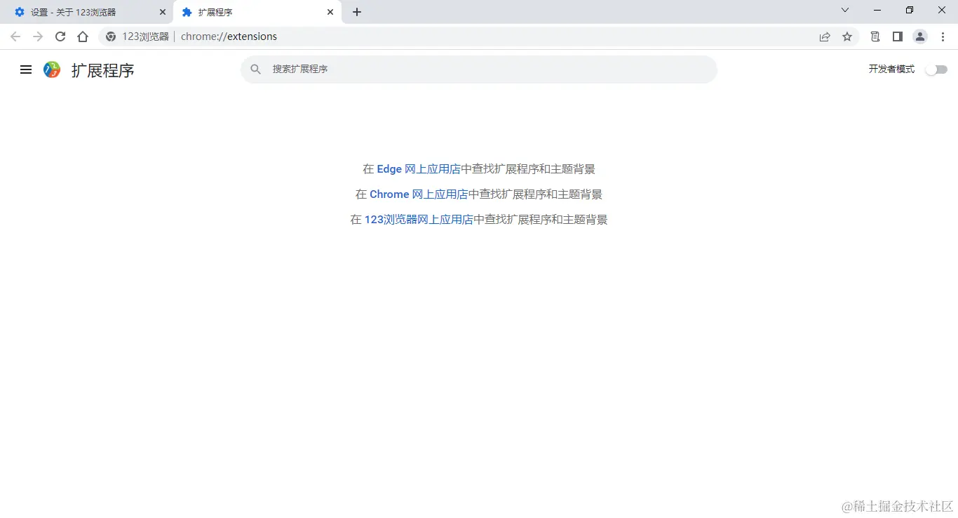Click the 开发者模式 label
This screenshot has height=518, width=958.
pos(891,69)
